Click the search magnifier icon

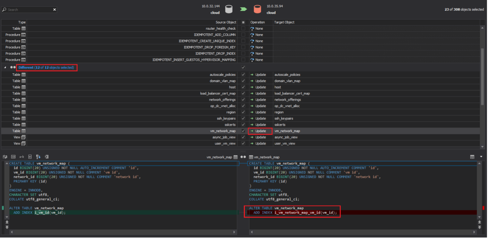point(4,10)
